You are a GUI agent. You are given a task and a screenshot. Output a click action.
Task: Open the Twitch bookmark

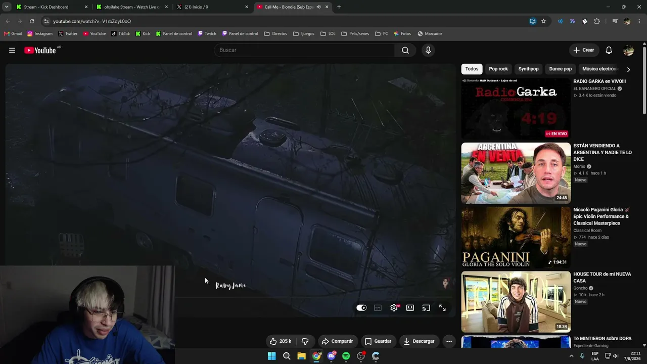point(207,34)
